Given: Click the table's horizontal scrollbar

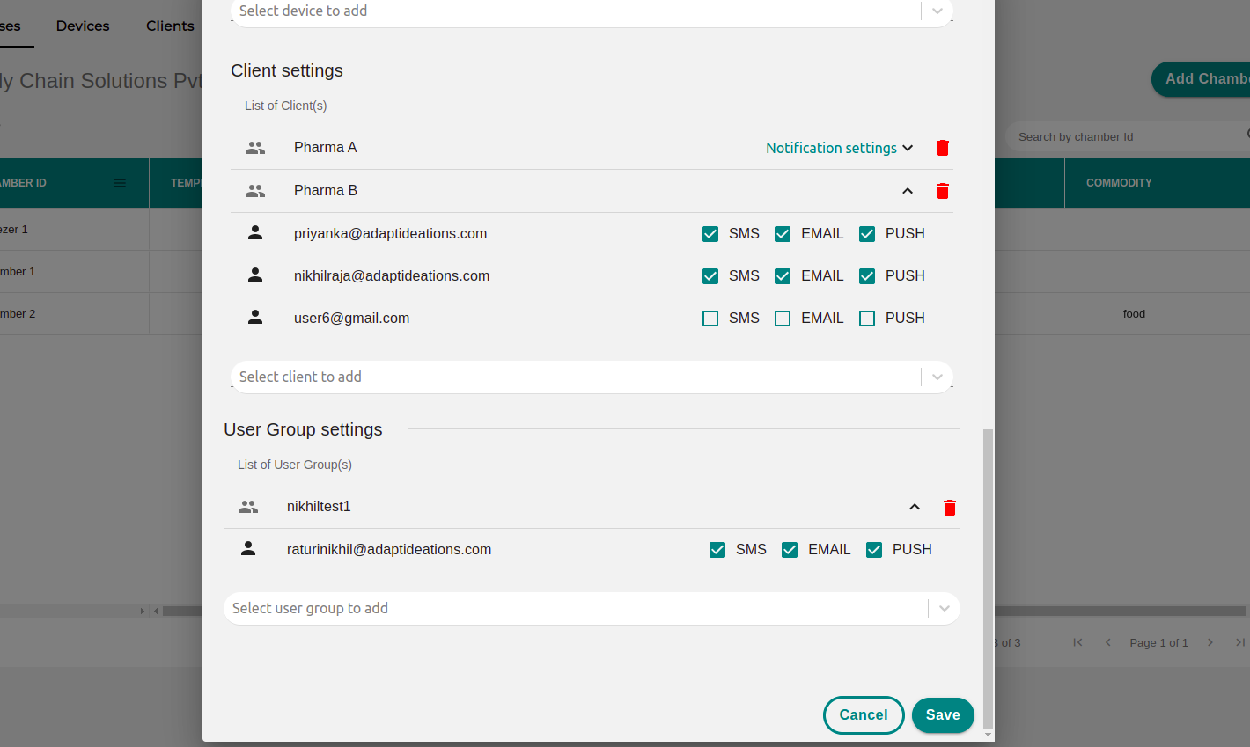Looking at the screenshot, I should [1121, 611].
